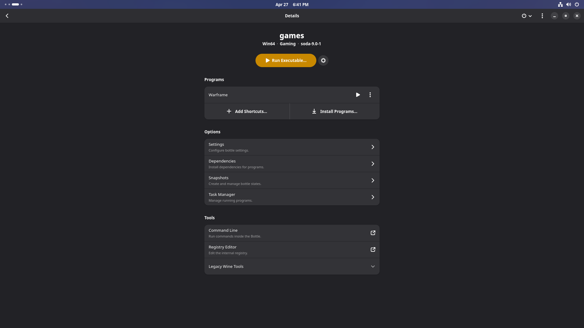This screenshot has width=584, height=328.
Task: Click Install Programs button
Action: coord(334,111)
